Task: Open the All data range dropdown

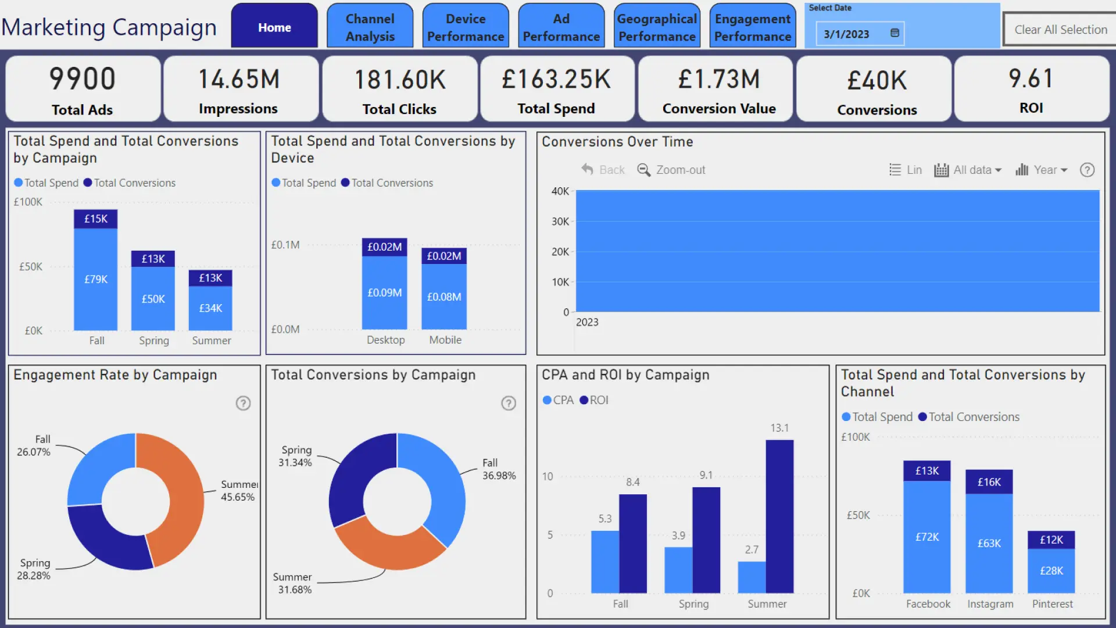Action: 968,170
